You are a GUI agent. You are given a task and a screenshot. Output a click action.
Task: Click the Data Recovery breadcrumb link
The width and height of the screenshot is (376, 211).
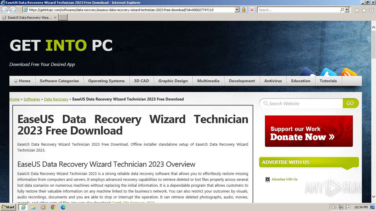[56, 99]
